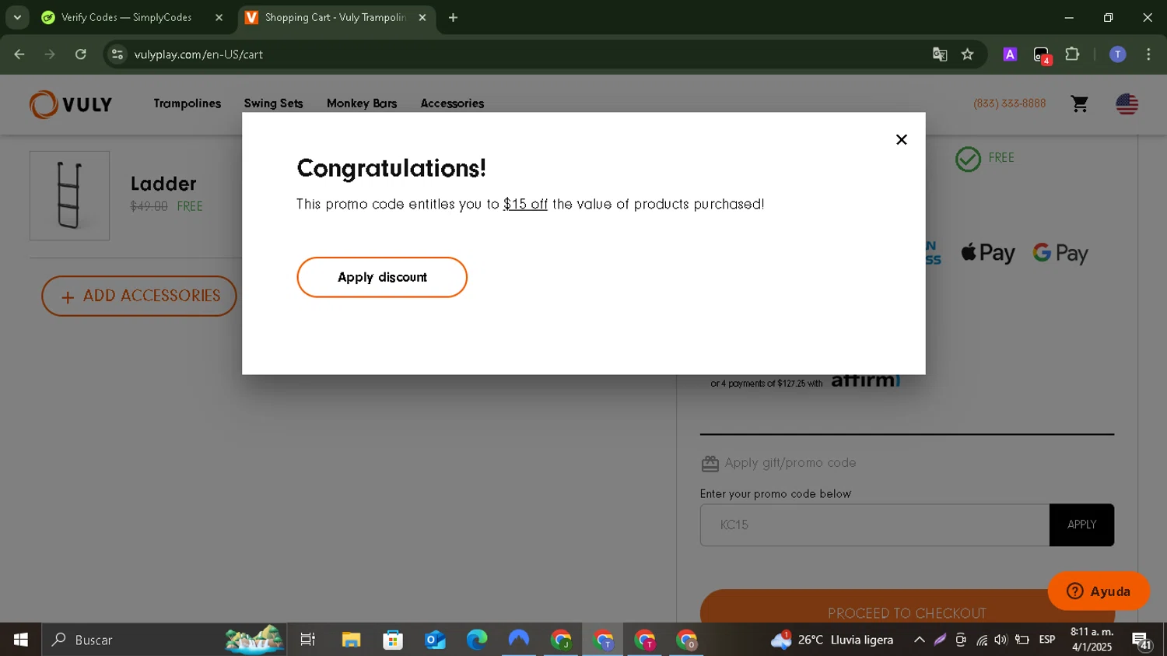Screen dimensions: 1167x656
Task: Open the Trampolines menu
Action: click(x=187, y=103)
